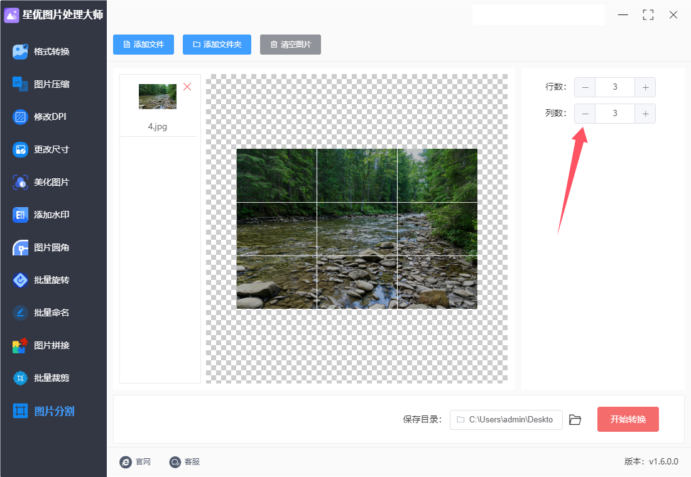The image size is (691, 477).
Task: Increase 列数 column count with plus
Action: 645,114
